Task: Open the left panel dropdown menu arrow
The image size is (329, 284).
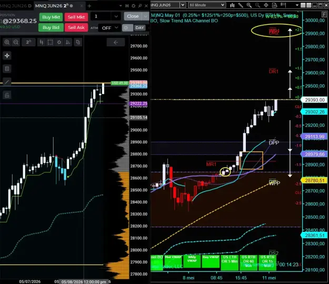Action: tap(121, 6)
